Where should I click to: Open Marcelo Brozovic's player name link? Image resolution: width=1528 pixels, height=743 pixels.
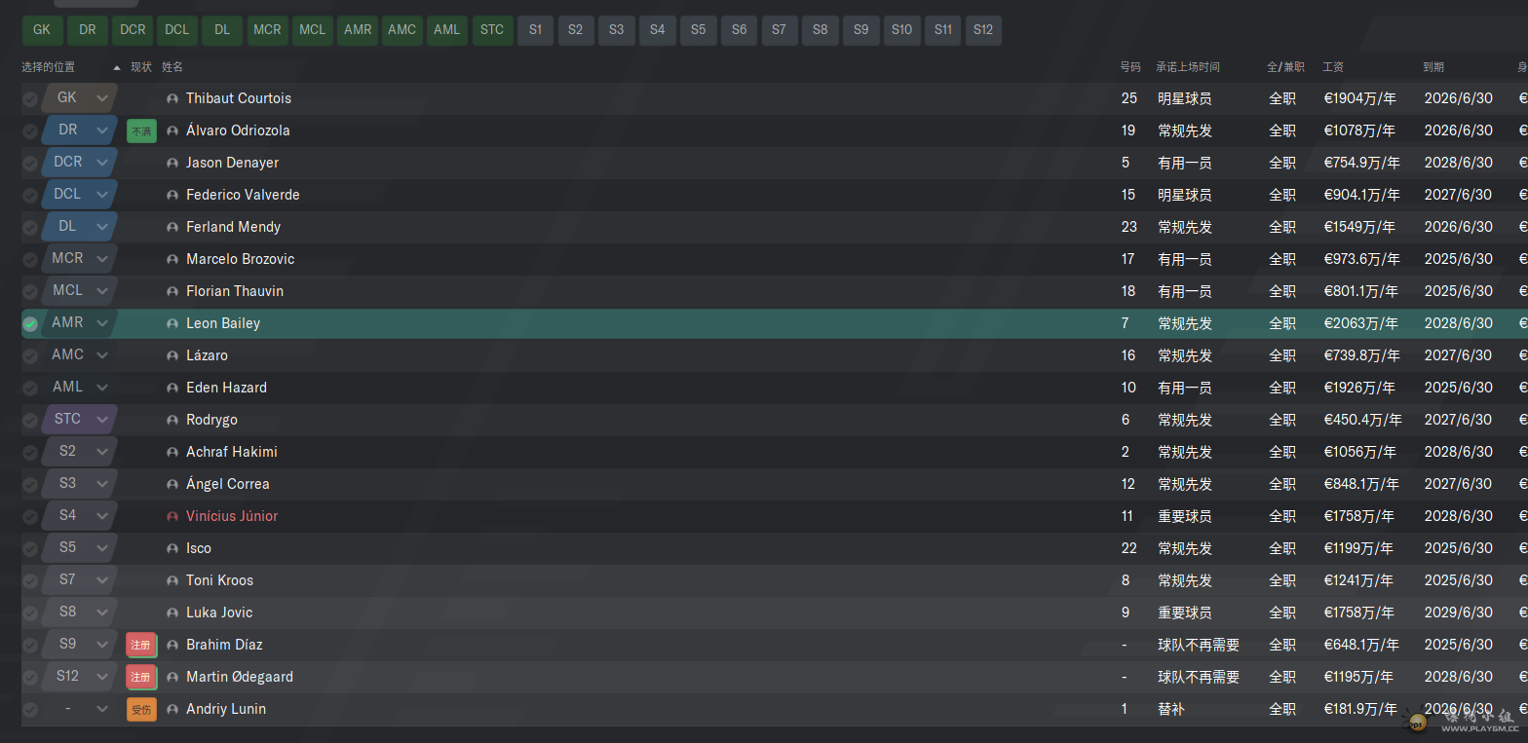pyautogui.click(x=240, y=259)
